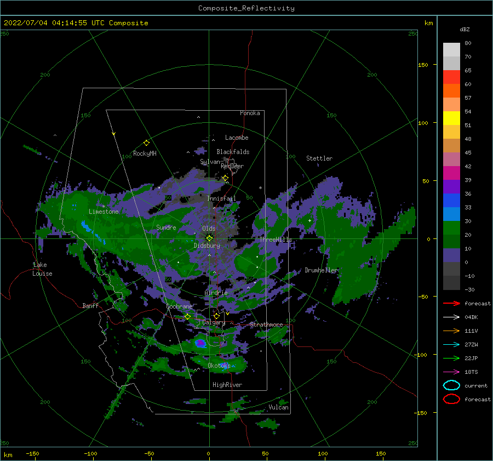The width and height of the screenshot is (493, 461).
Task: Click the Blackfalds city label
Action: click(233, 152)
